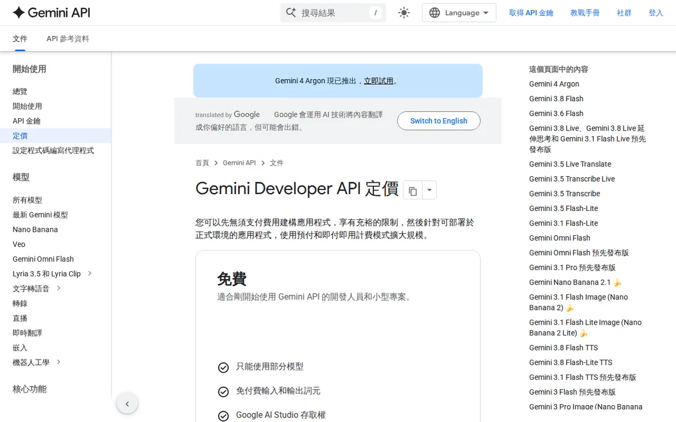Click 首頁 breadcrumb

click(202, 163)
